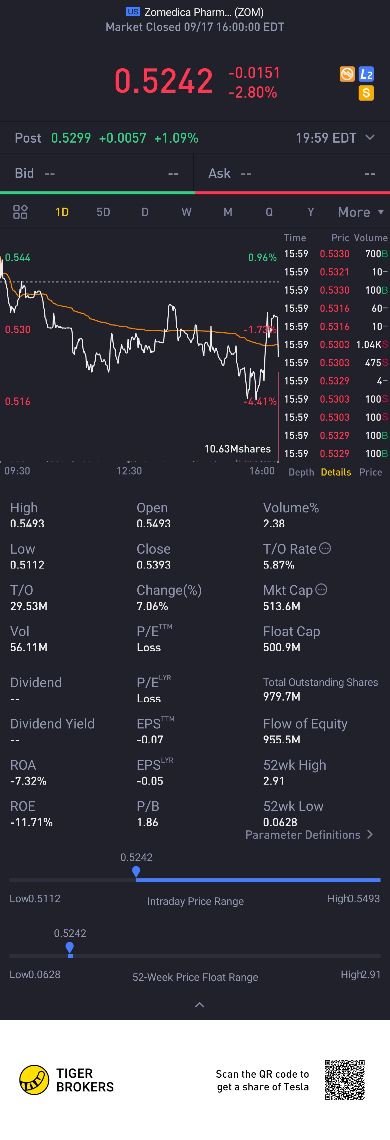
Task: Tap the orange no-shorting badge icon
Action: click(x=347, y=74)
